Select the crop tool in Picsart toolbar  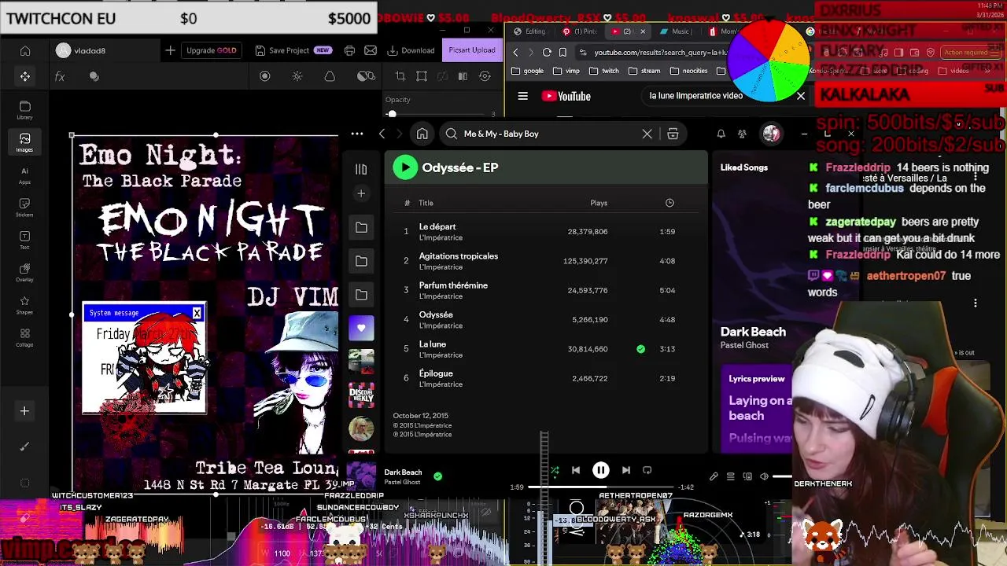coord(400,76)
